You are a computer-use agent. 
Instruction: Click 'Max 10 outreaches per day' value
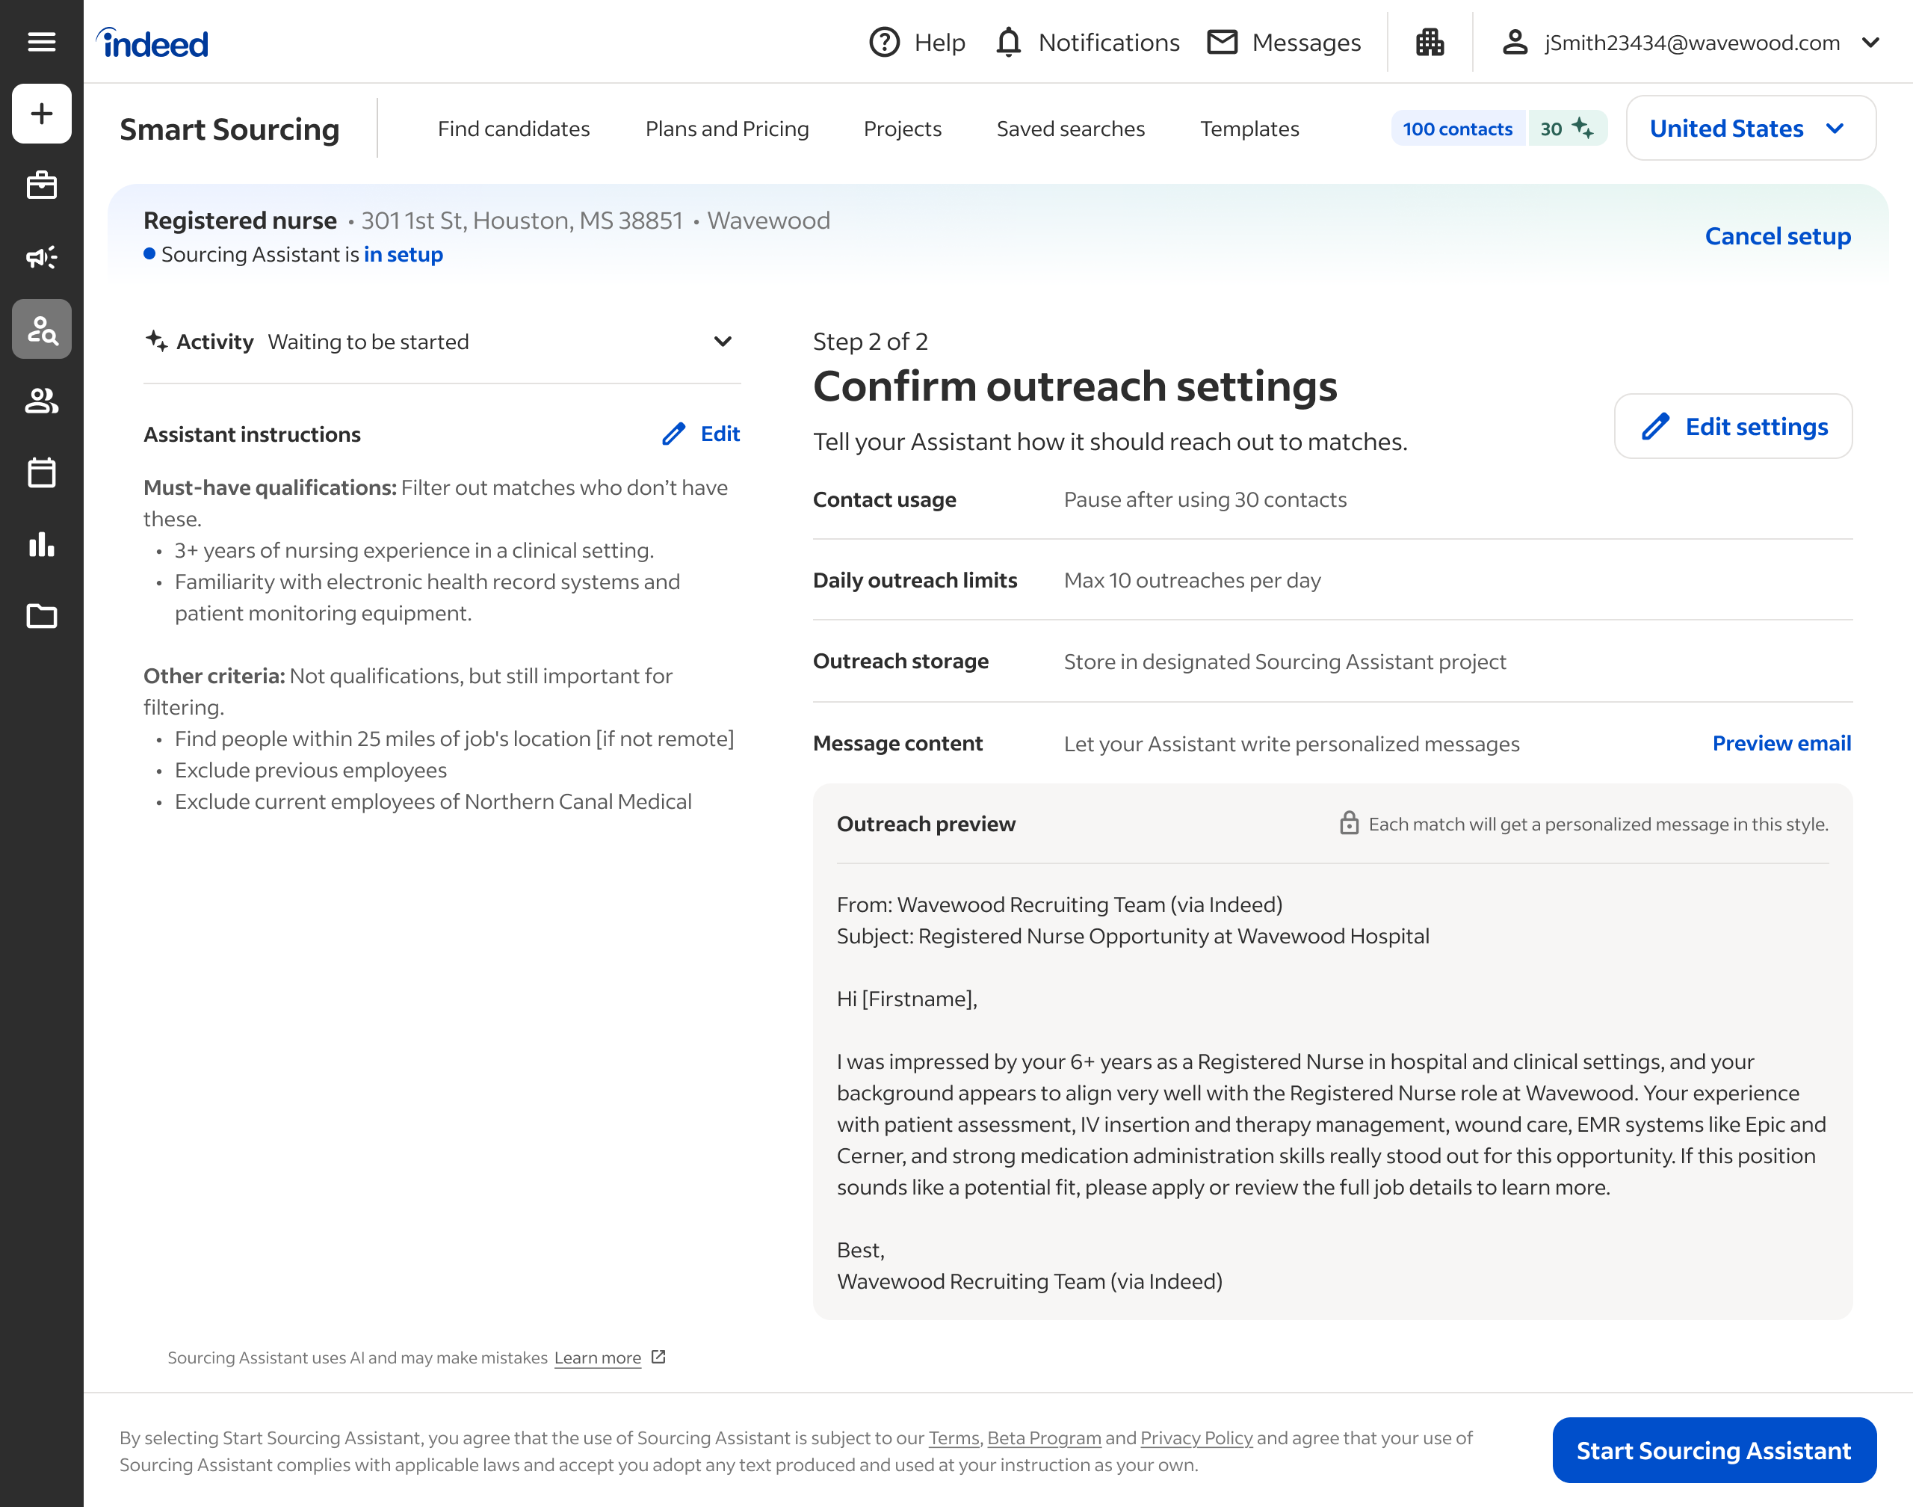pos(1193,581)
